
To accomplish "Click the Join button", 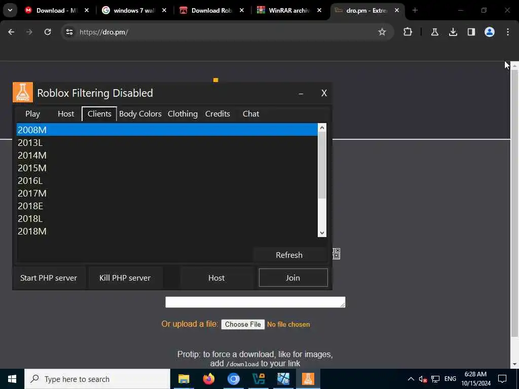I will coord(293,278).
